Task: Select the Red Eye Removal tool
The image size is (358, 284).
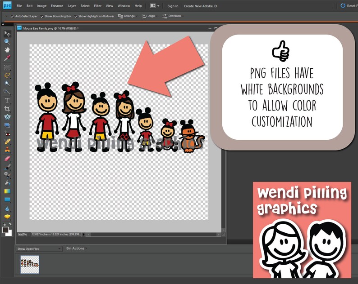Action: tap(7, 134)
